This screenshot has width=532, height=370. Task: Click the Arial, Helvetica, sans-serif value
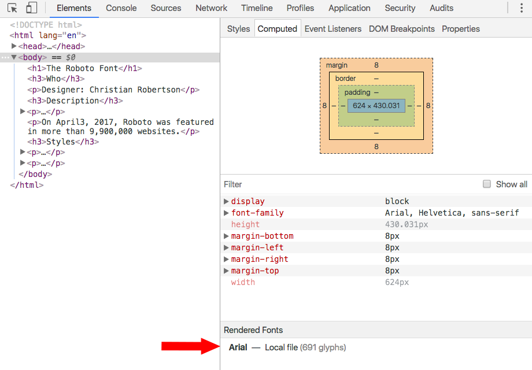[452, 213]
